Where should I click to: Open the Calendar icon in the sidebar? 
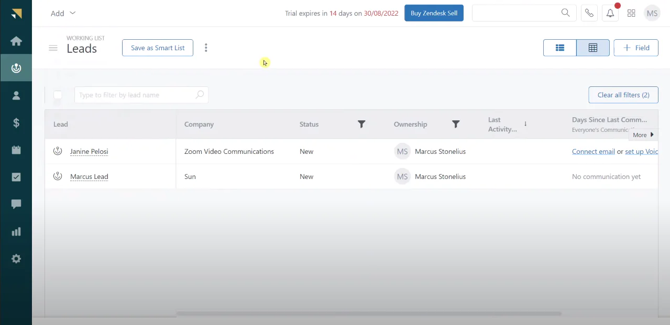[16, 150]
